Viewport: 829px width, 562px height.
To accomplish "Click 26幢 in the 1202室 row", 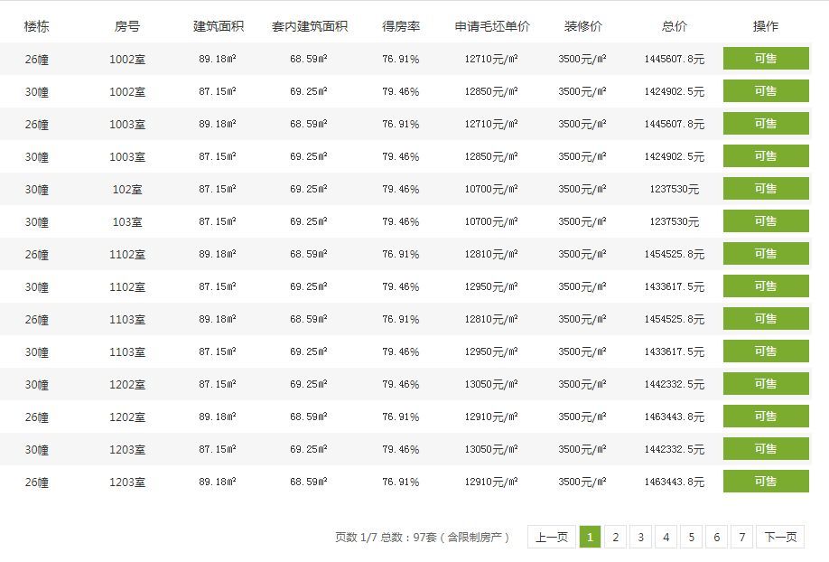I will coord(36,417).
